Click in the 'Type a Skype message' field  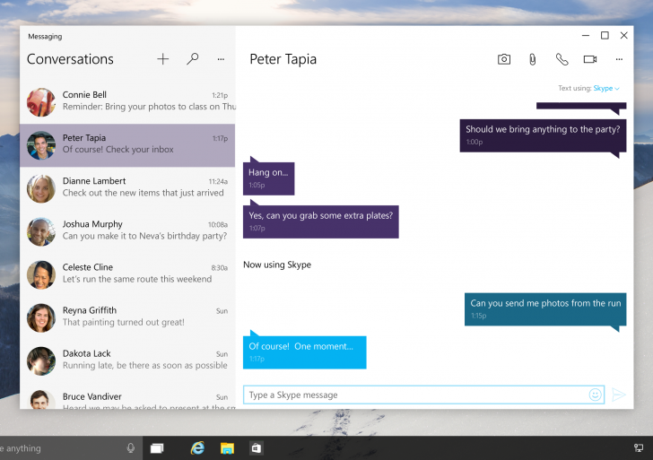click(x=413, y=395)
